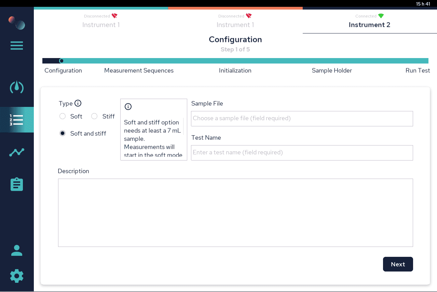Click the app logo at the sidebar top
The height and width of the screenshot is (292, 437).
click(x=17, y=23)
